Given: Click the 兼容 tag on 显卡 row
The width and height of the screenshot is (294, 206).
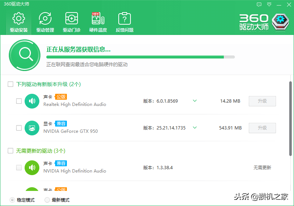Looking at the screenshot, I should click(61, 124).
